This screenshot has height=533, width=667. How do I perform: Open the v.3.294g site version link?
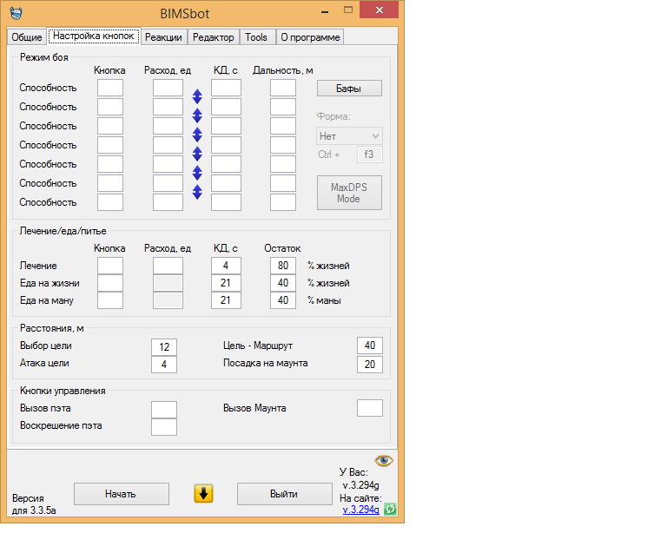pyautogui.click(x=360, y=510)
